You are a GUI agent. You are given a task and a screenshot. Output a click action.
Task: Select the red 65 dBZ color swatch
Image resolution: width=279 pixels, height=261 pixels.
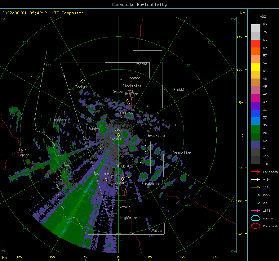pyautogui.click(x=255, y=44)
